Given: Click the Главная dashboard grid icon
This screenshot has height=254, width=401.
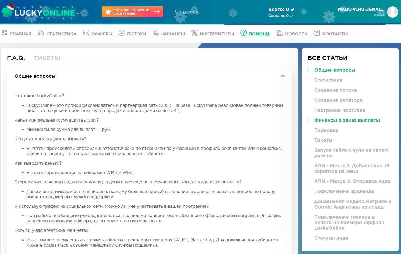Looking at the screenshot, I should tap(4, 33).
